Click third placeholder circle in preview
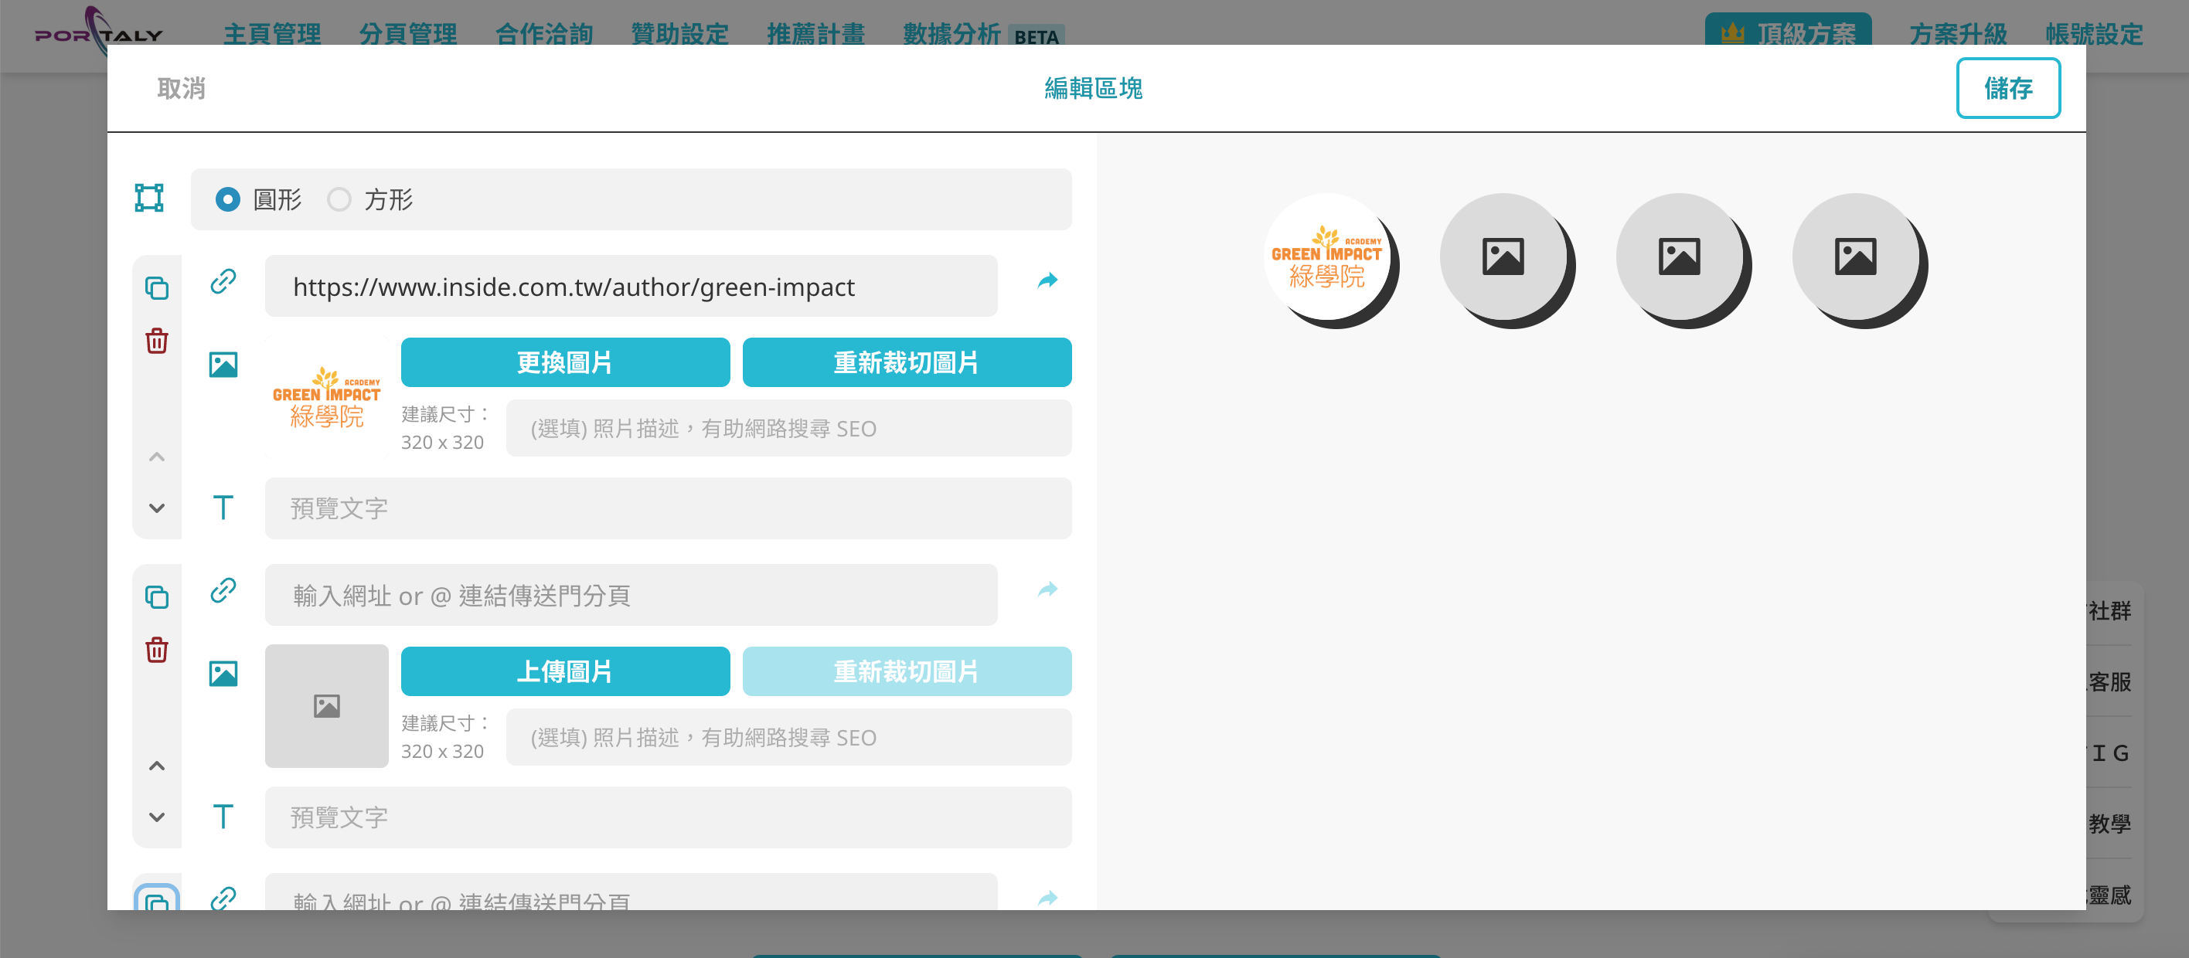This screenshot has height=958, width=2189. coord(1679,256)
